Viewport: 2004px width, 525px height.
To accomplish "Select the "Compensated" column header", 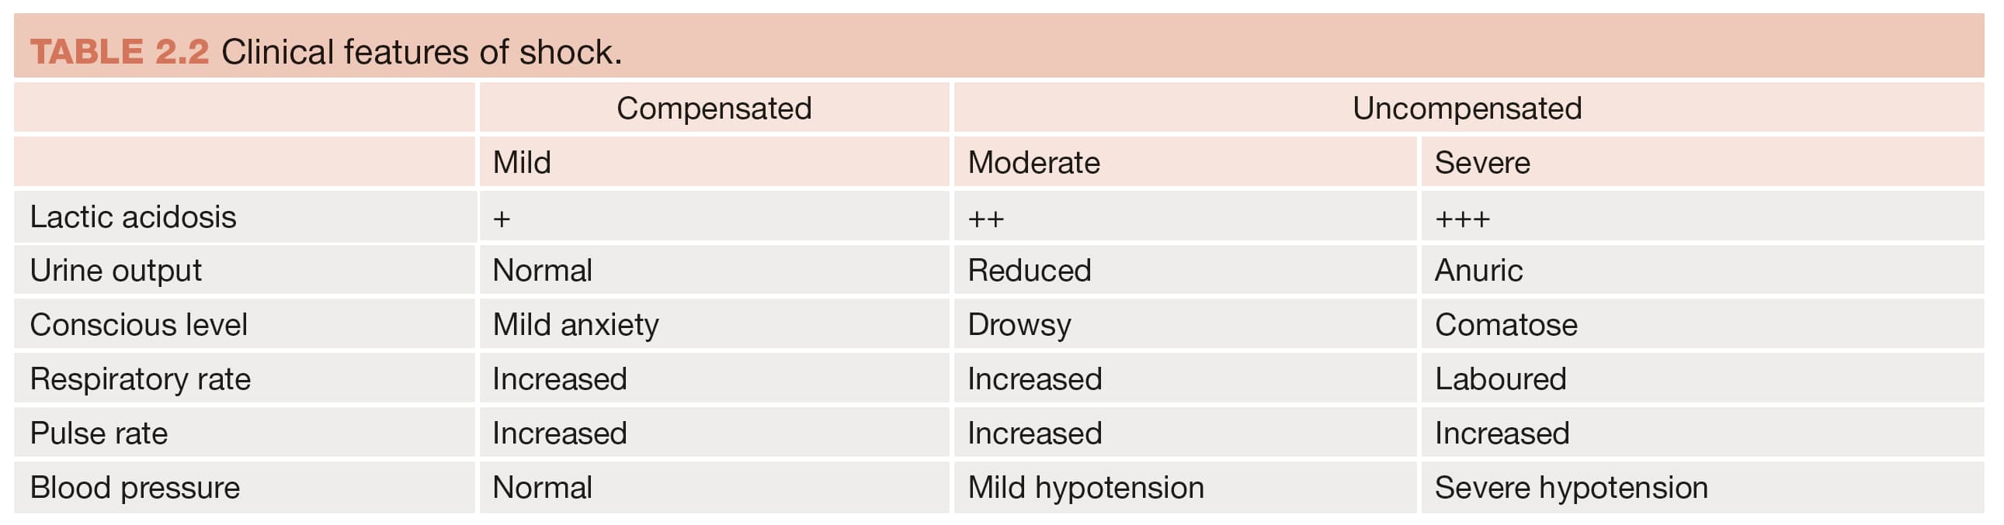I will click(x=714, y=108).
